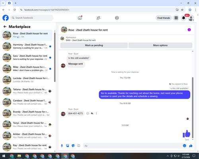
Task: Bookmark this page with star icon
Action: coord(182,10)
